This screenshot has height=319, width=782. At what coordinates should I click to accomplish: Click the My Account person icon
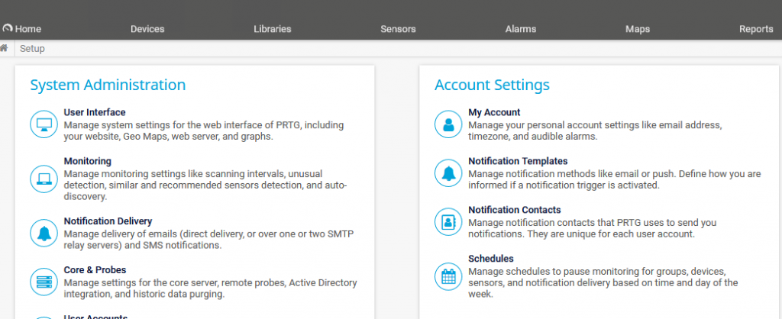pos(448,124)
